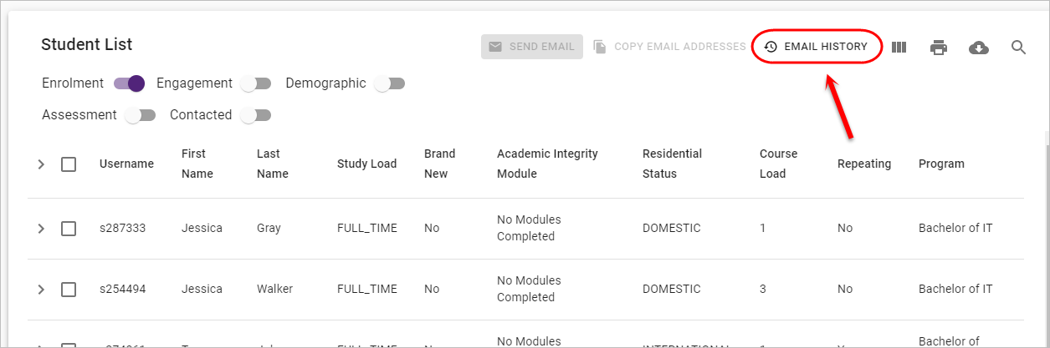Select checkbox for student s287333
This screenshot has width=1050, height=348.
[69, 229]
